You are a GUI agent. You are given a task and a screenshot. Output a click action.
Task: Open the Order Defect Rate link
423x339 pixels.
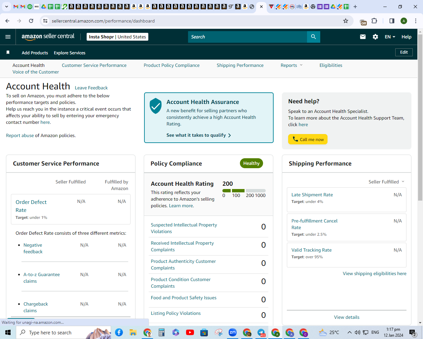pyautogui.click(x=31, y=206)
